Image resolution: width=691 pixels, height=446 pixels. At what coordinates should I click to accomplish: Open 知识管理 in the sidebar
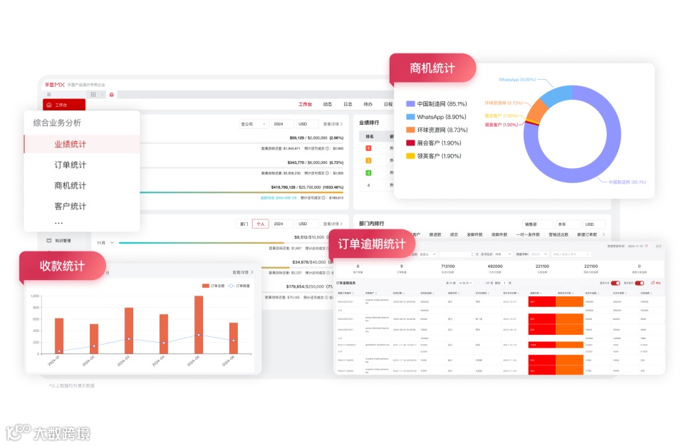tap(58, 241)
